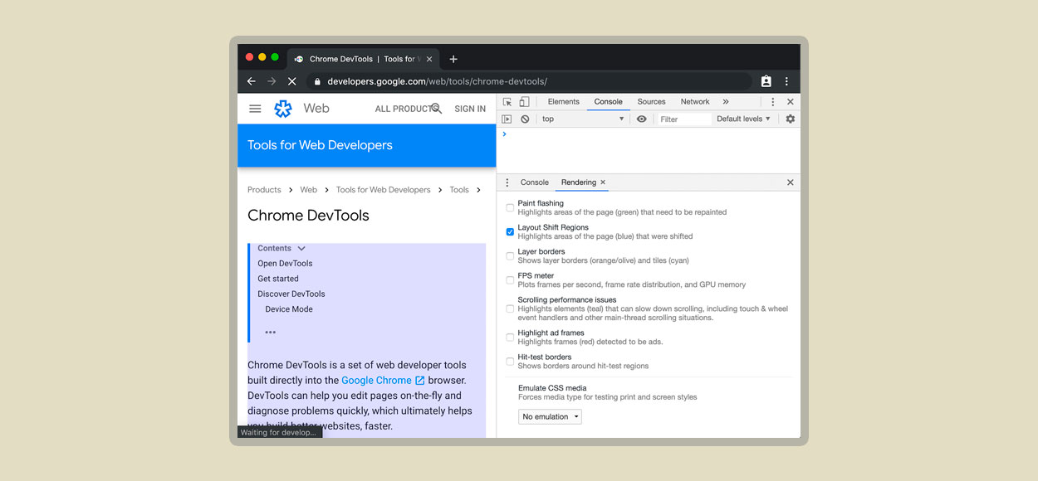This screenshot has height=481, width=1038.
Task: Open the hamburger navigation menu
Action: click(255, 109)
